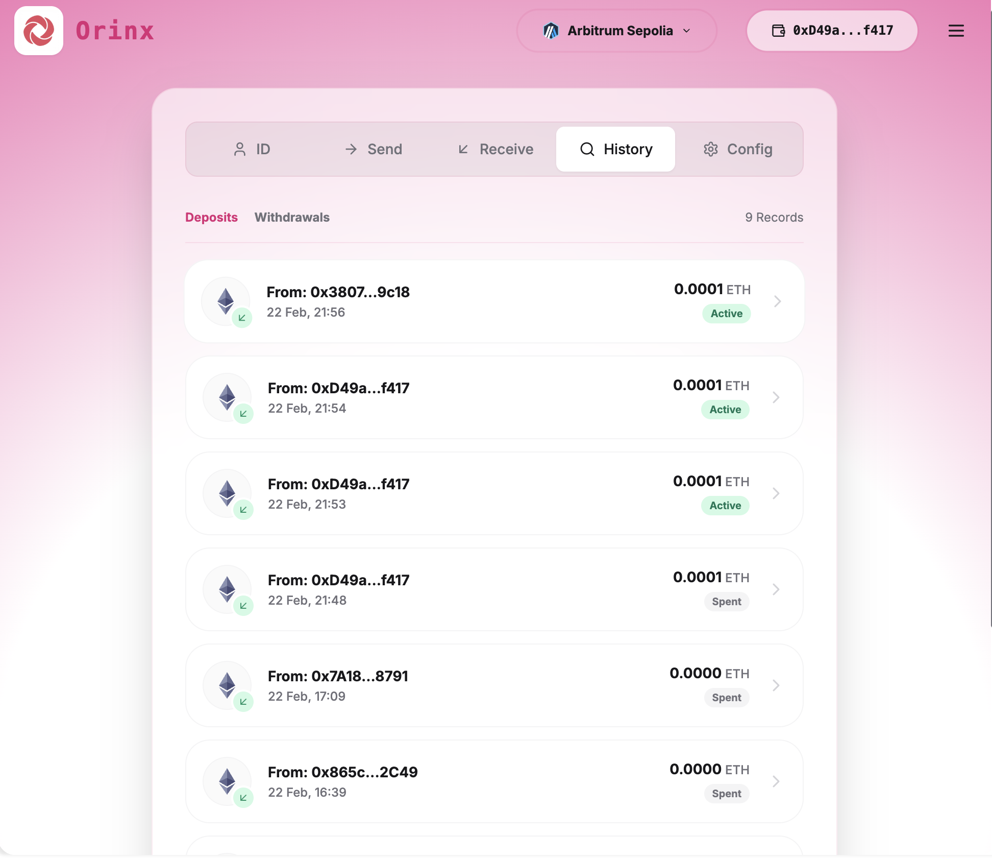The width and height of the screenshot is (992, 858).
Task: Click the wallet icon beside 0xD49a...f417
Action: pos(778,31)
